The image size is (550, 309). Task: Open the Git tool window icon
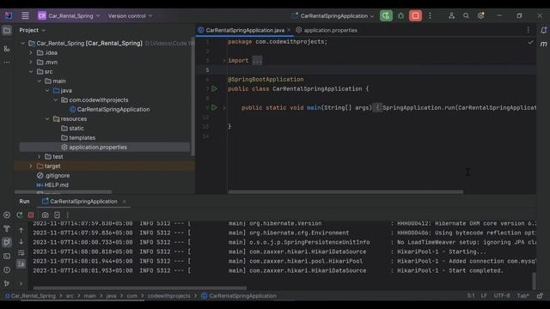(7, 283)
